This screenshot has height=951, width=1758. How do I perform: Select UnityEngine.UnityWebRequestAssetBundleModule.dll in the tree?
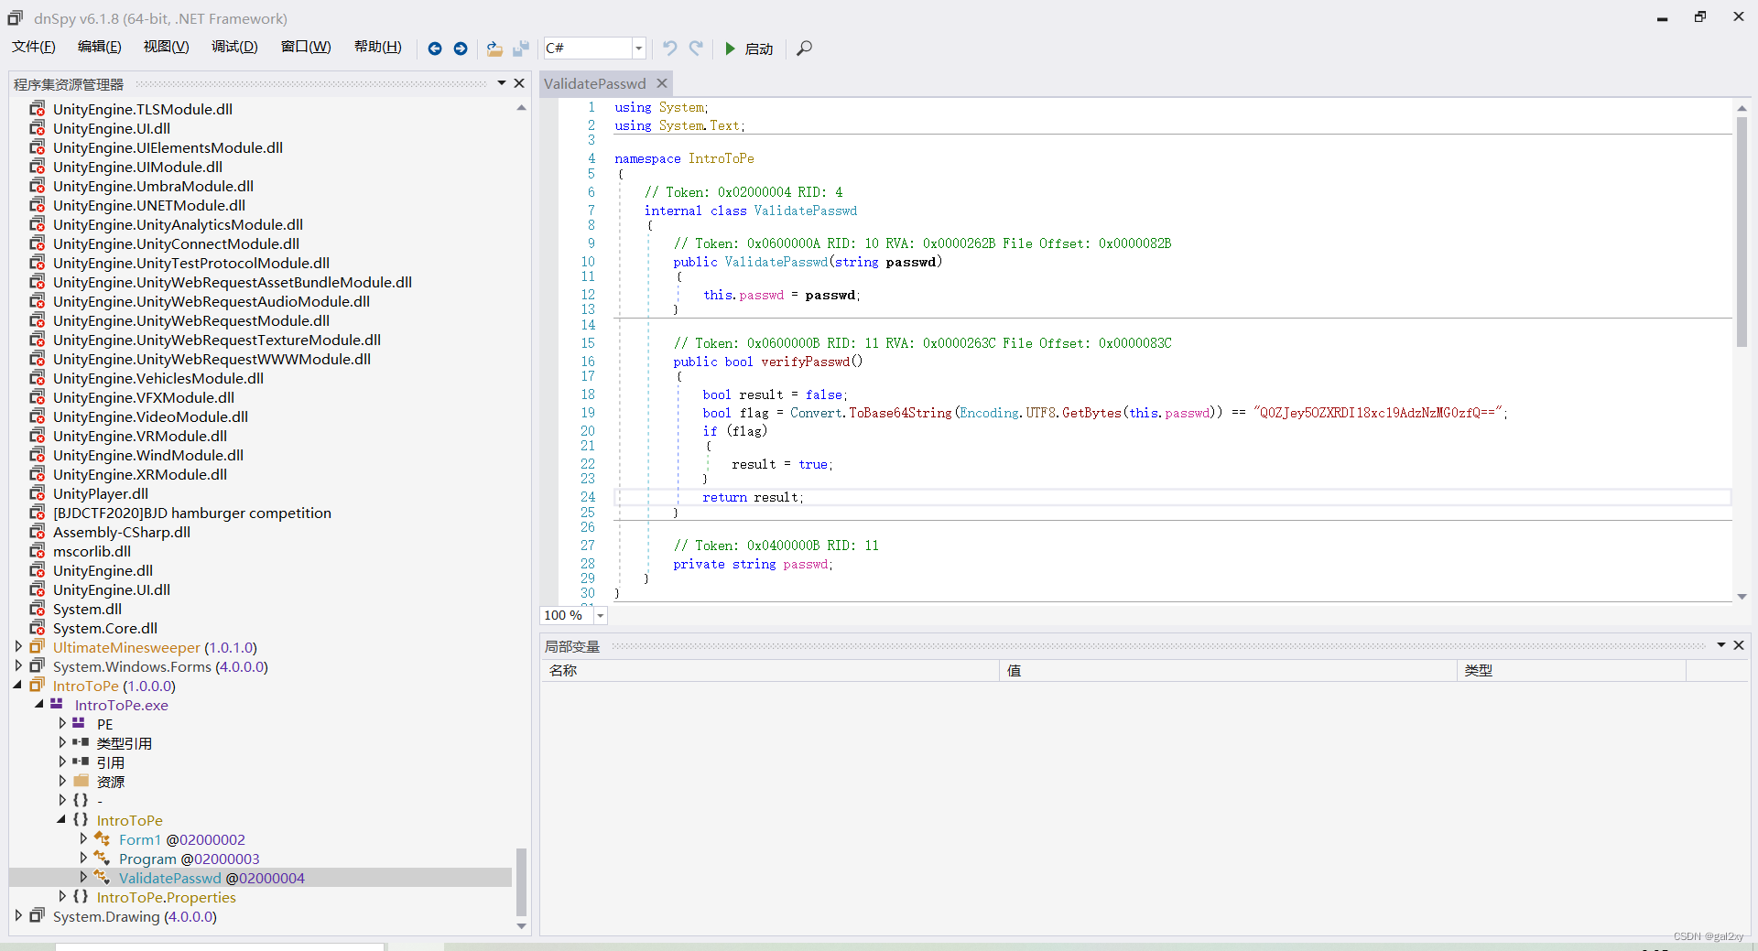[233, 282]
